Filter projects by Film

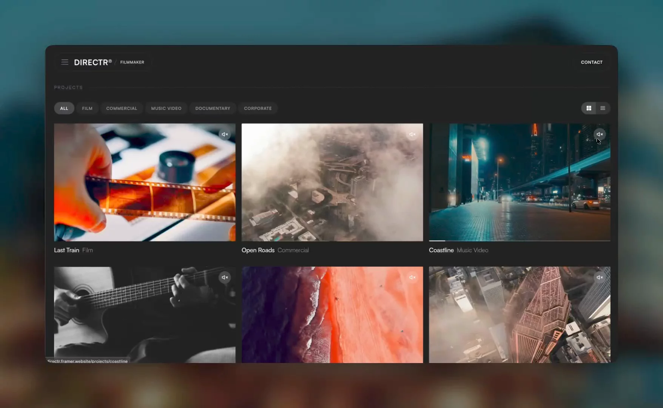coord(87,108)
